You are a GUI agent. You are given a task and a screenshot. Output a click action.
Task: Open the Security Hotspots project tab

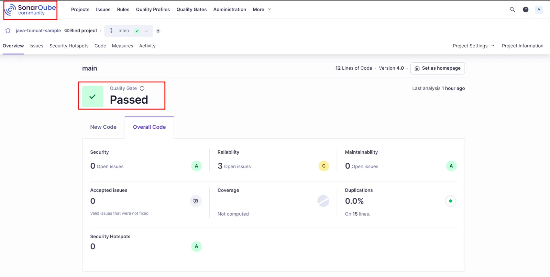point(69,46)
